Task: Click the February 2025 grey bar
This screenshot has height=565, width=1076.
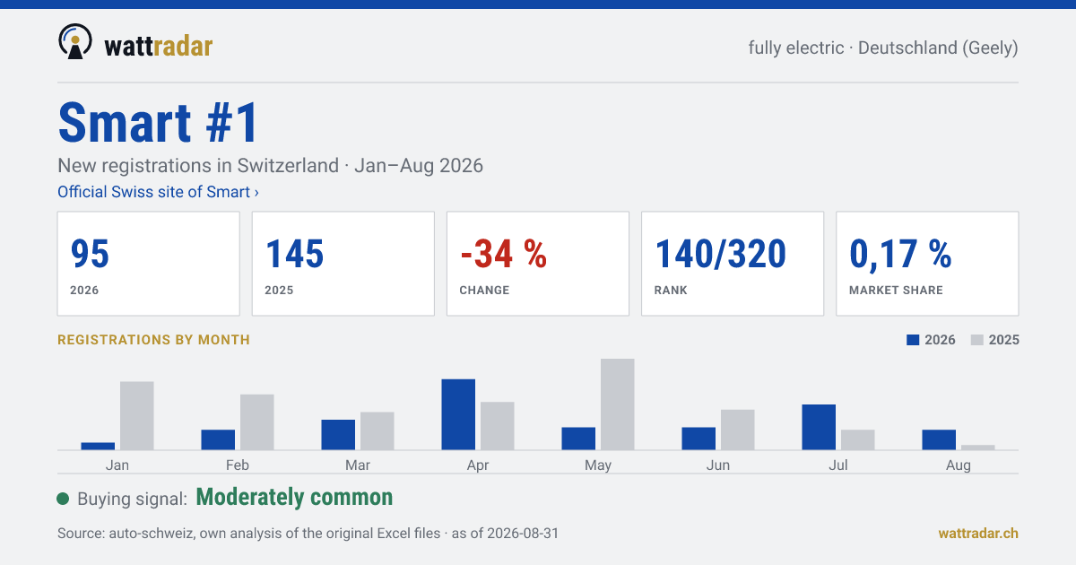Action: 257,422
